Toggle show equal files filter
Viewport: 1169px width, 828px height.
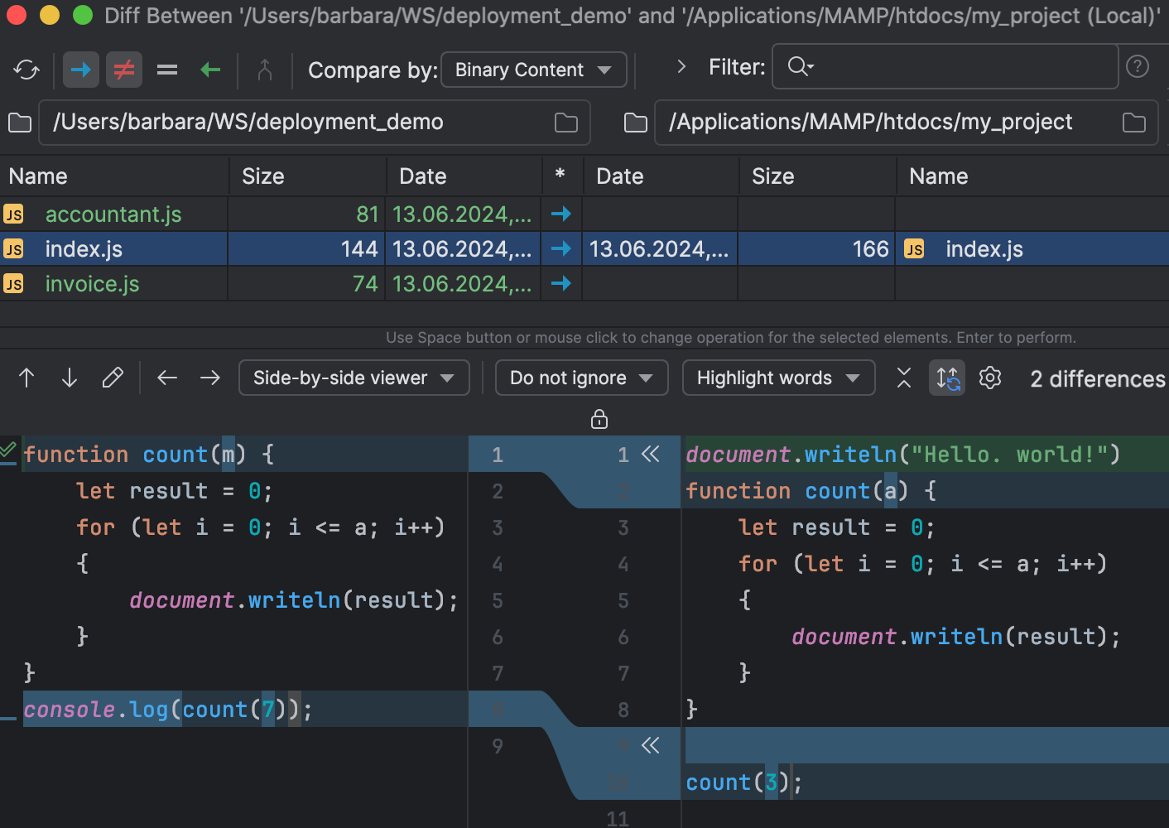click(167, 70)
